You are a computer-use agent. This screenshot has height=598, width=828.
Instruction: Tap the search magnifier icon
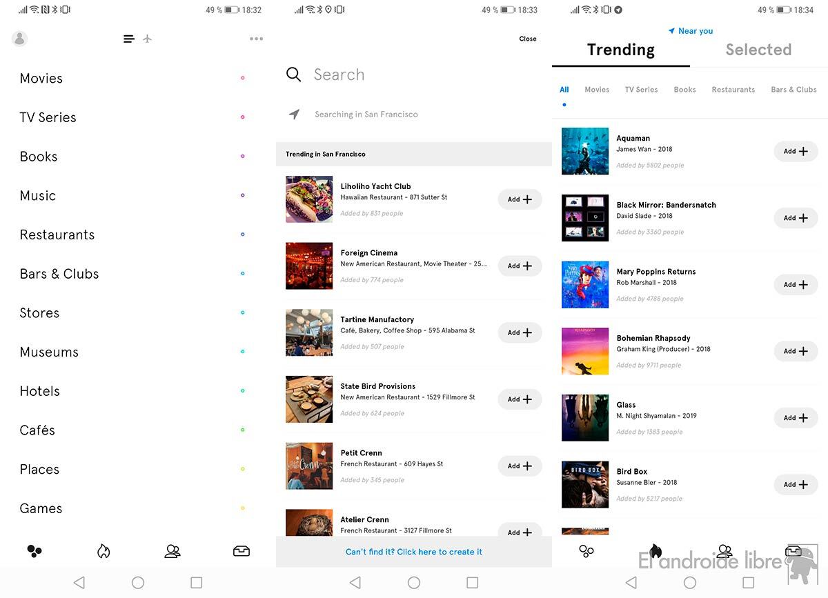294,74
